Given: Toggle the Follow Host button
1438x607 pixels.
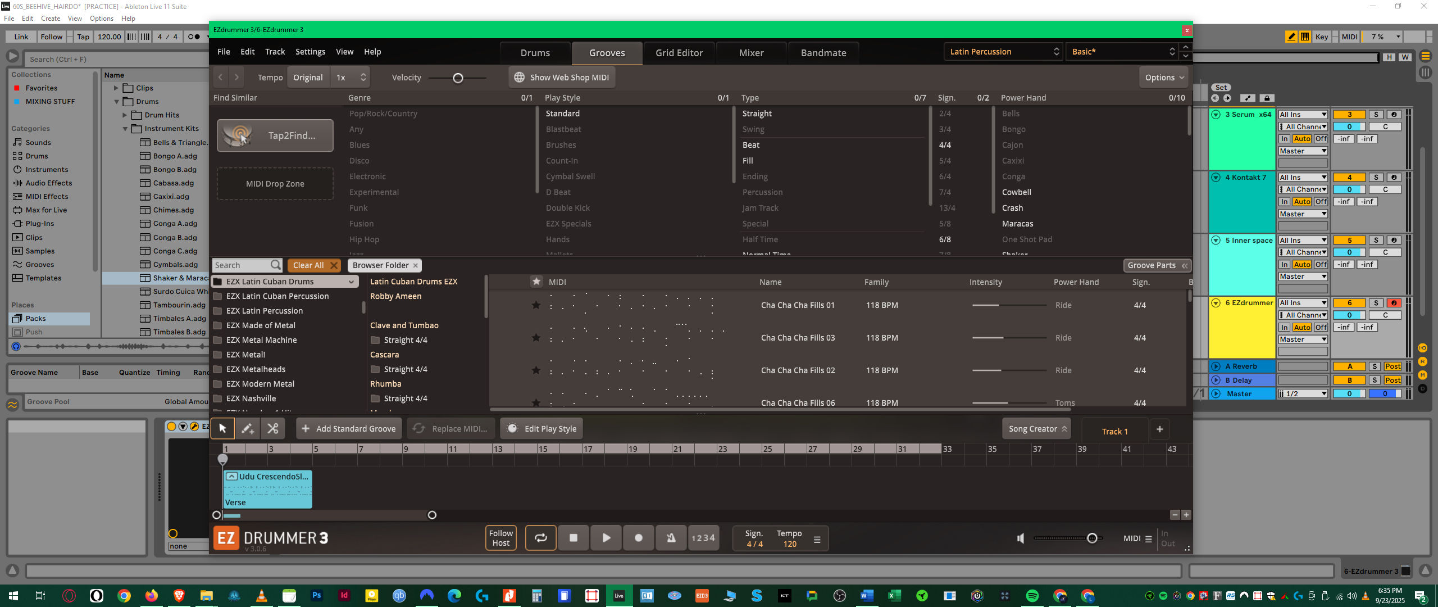Looking at the screenshot, I should (500, 538).
